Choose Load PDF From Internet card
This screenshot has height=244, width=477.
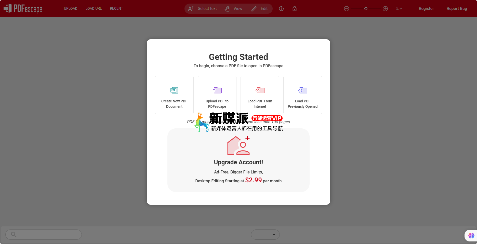(x=260, y=95)
